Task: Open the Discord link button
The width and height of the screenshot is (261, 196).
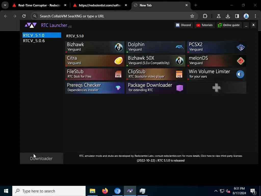Action: [184, 25]
